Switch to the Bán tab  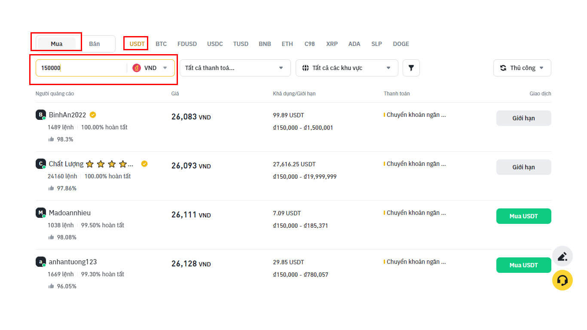click(x=95, y=43)
